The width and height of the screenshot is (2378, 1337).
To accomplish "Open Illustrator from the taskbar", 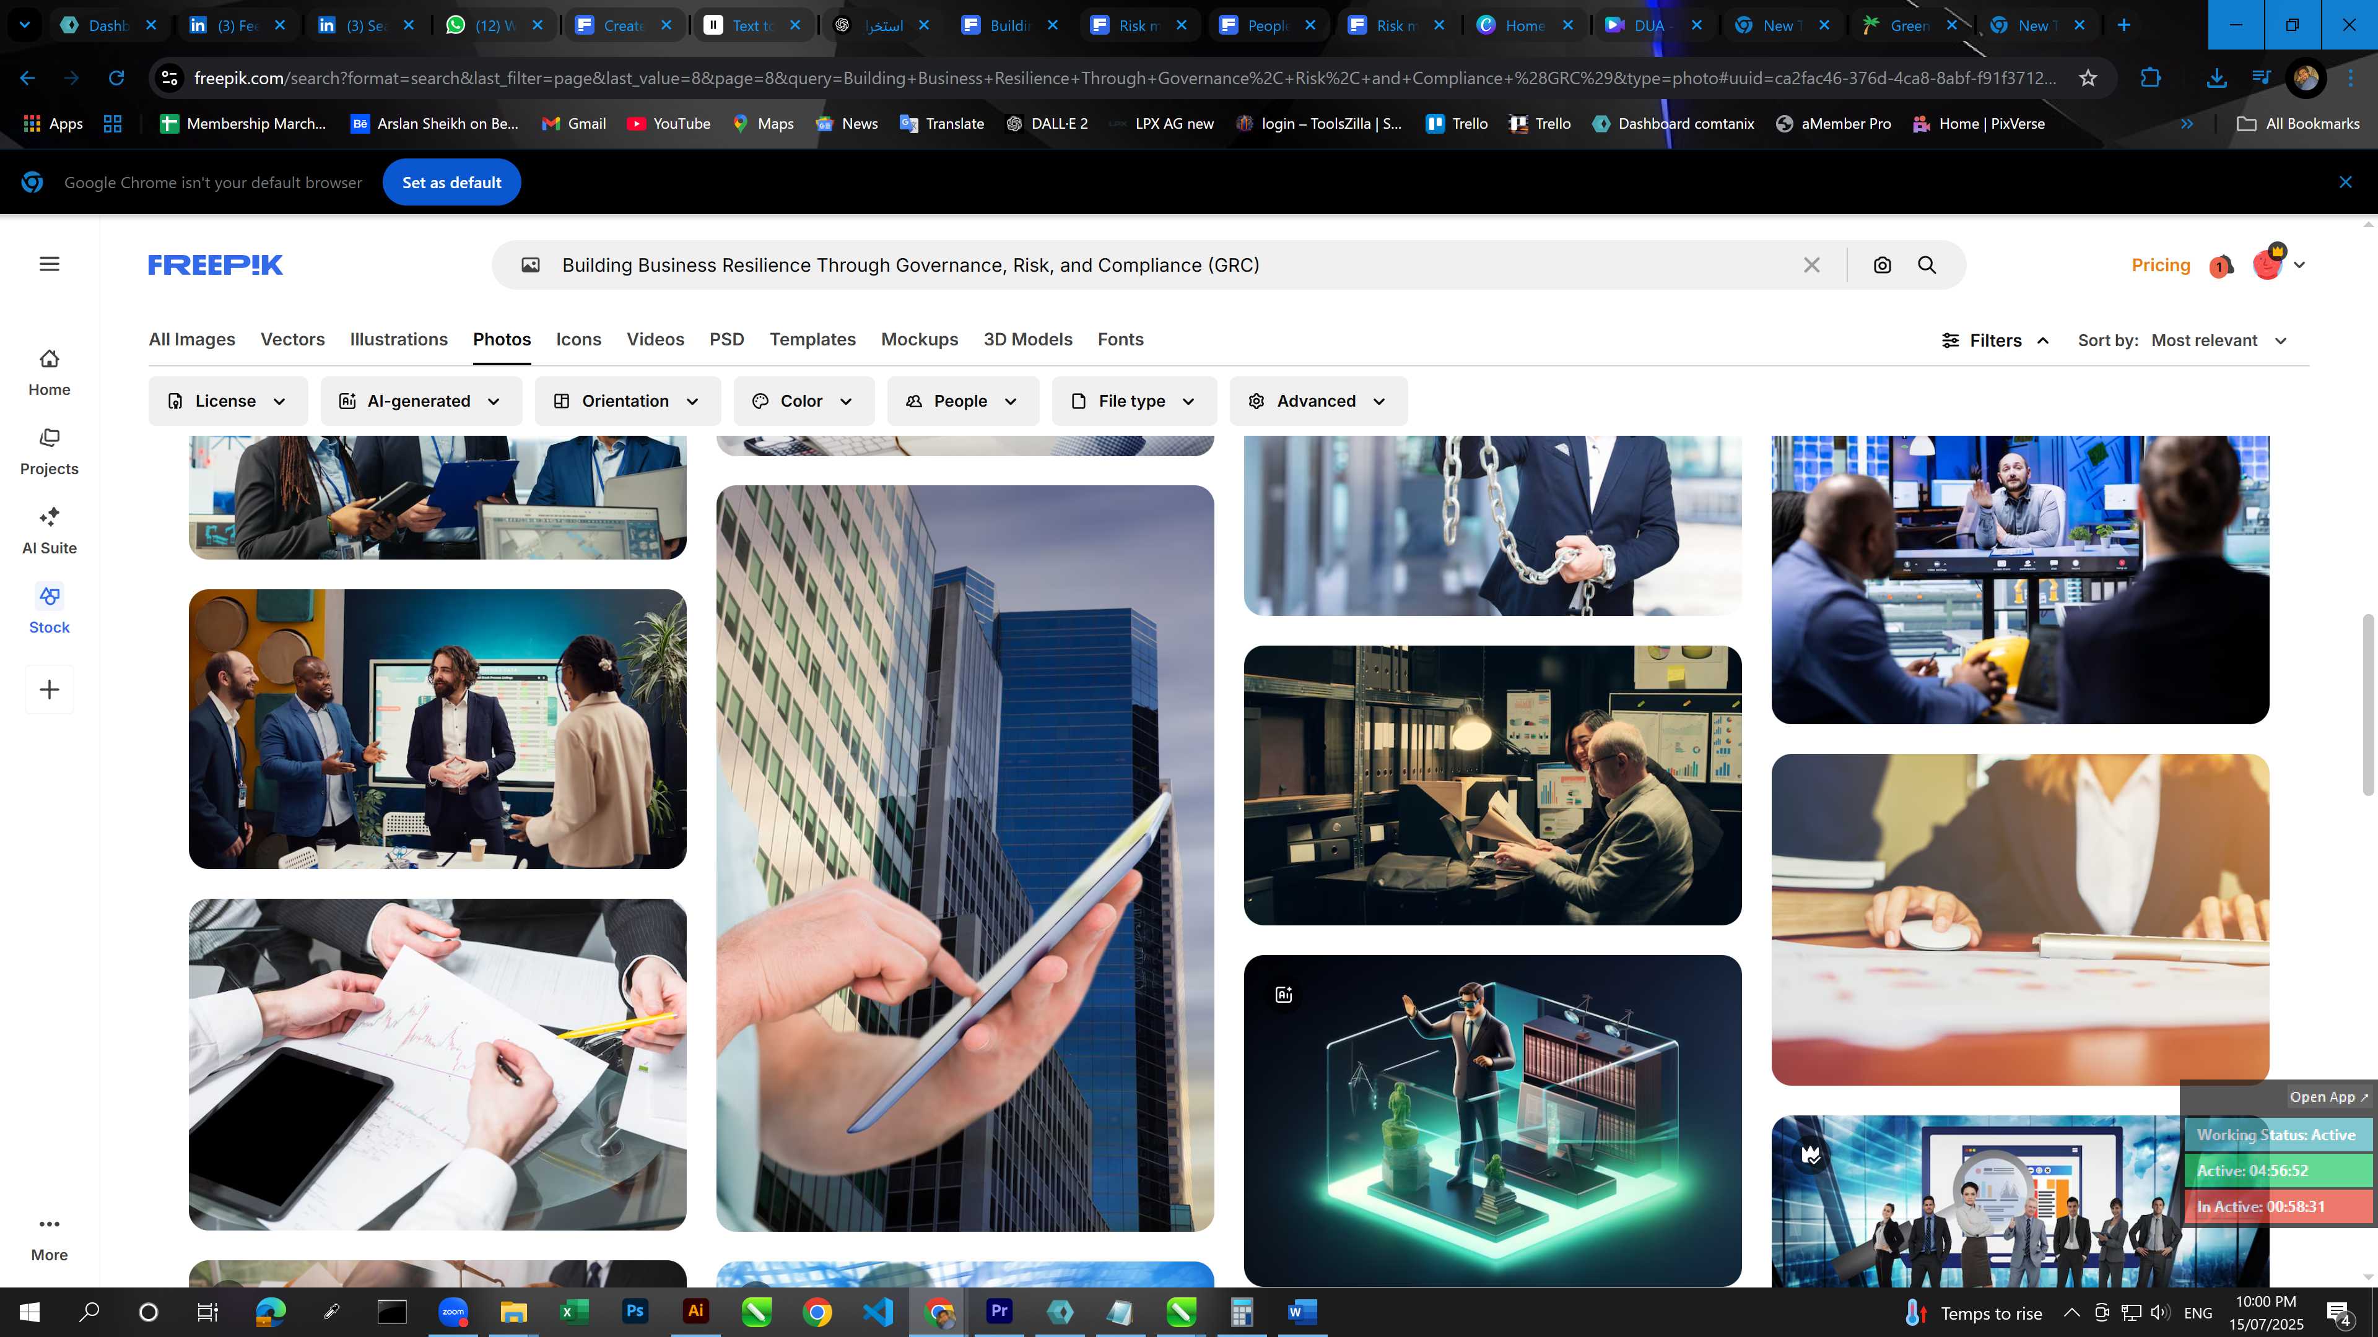I will [x=696, y=1311].
